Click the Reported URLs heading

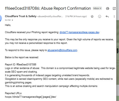coord(13,93)
